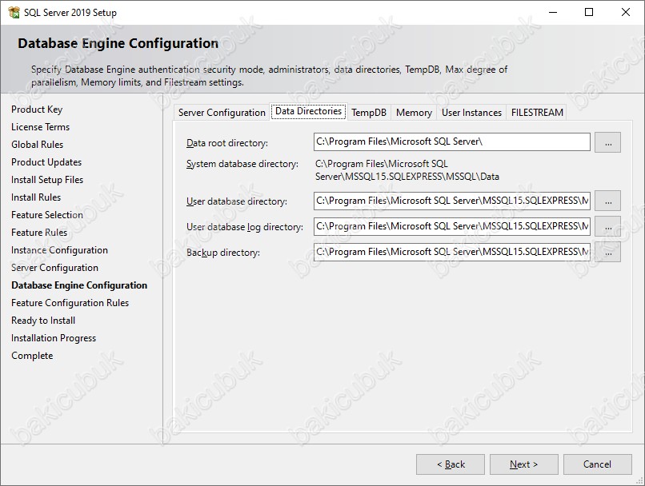Click the Server Configuration step in sidebar

(54, 268)
